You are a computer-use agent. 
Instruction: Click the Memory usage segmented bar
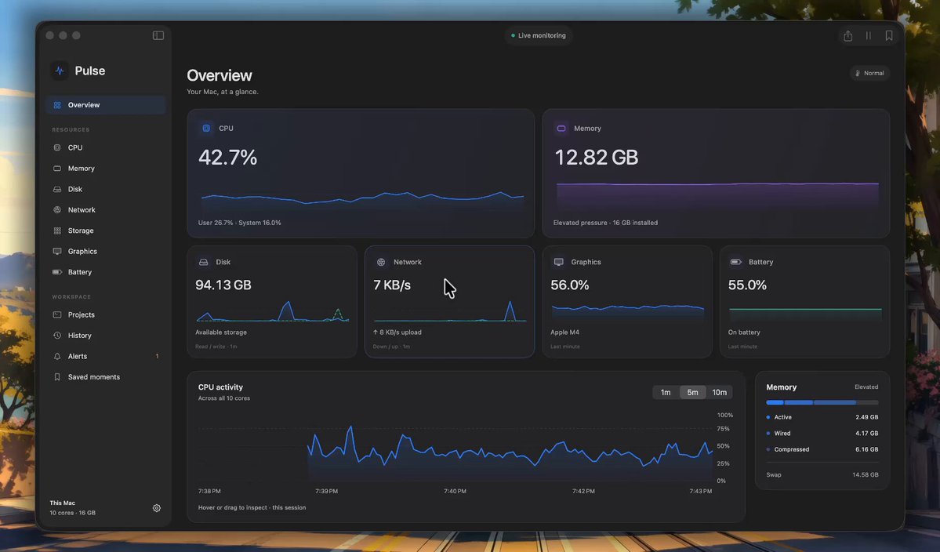pyautogui.click(x=822, y=402)
